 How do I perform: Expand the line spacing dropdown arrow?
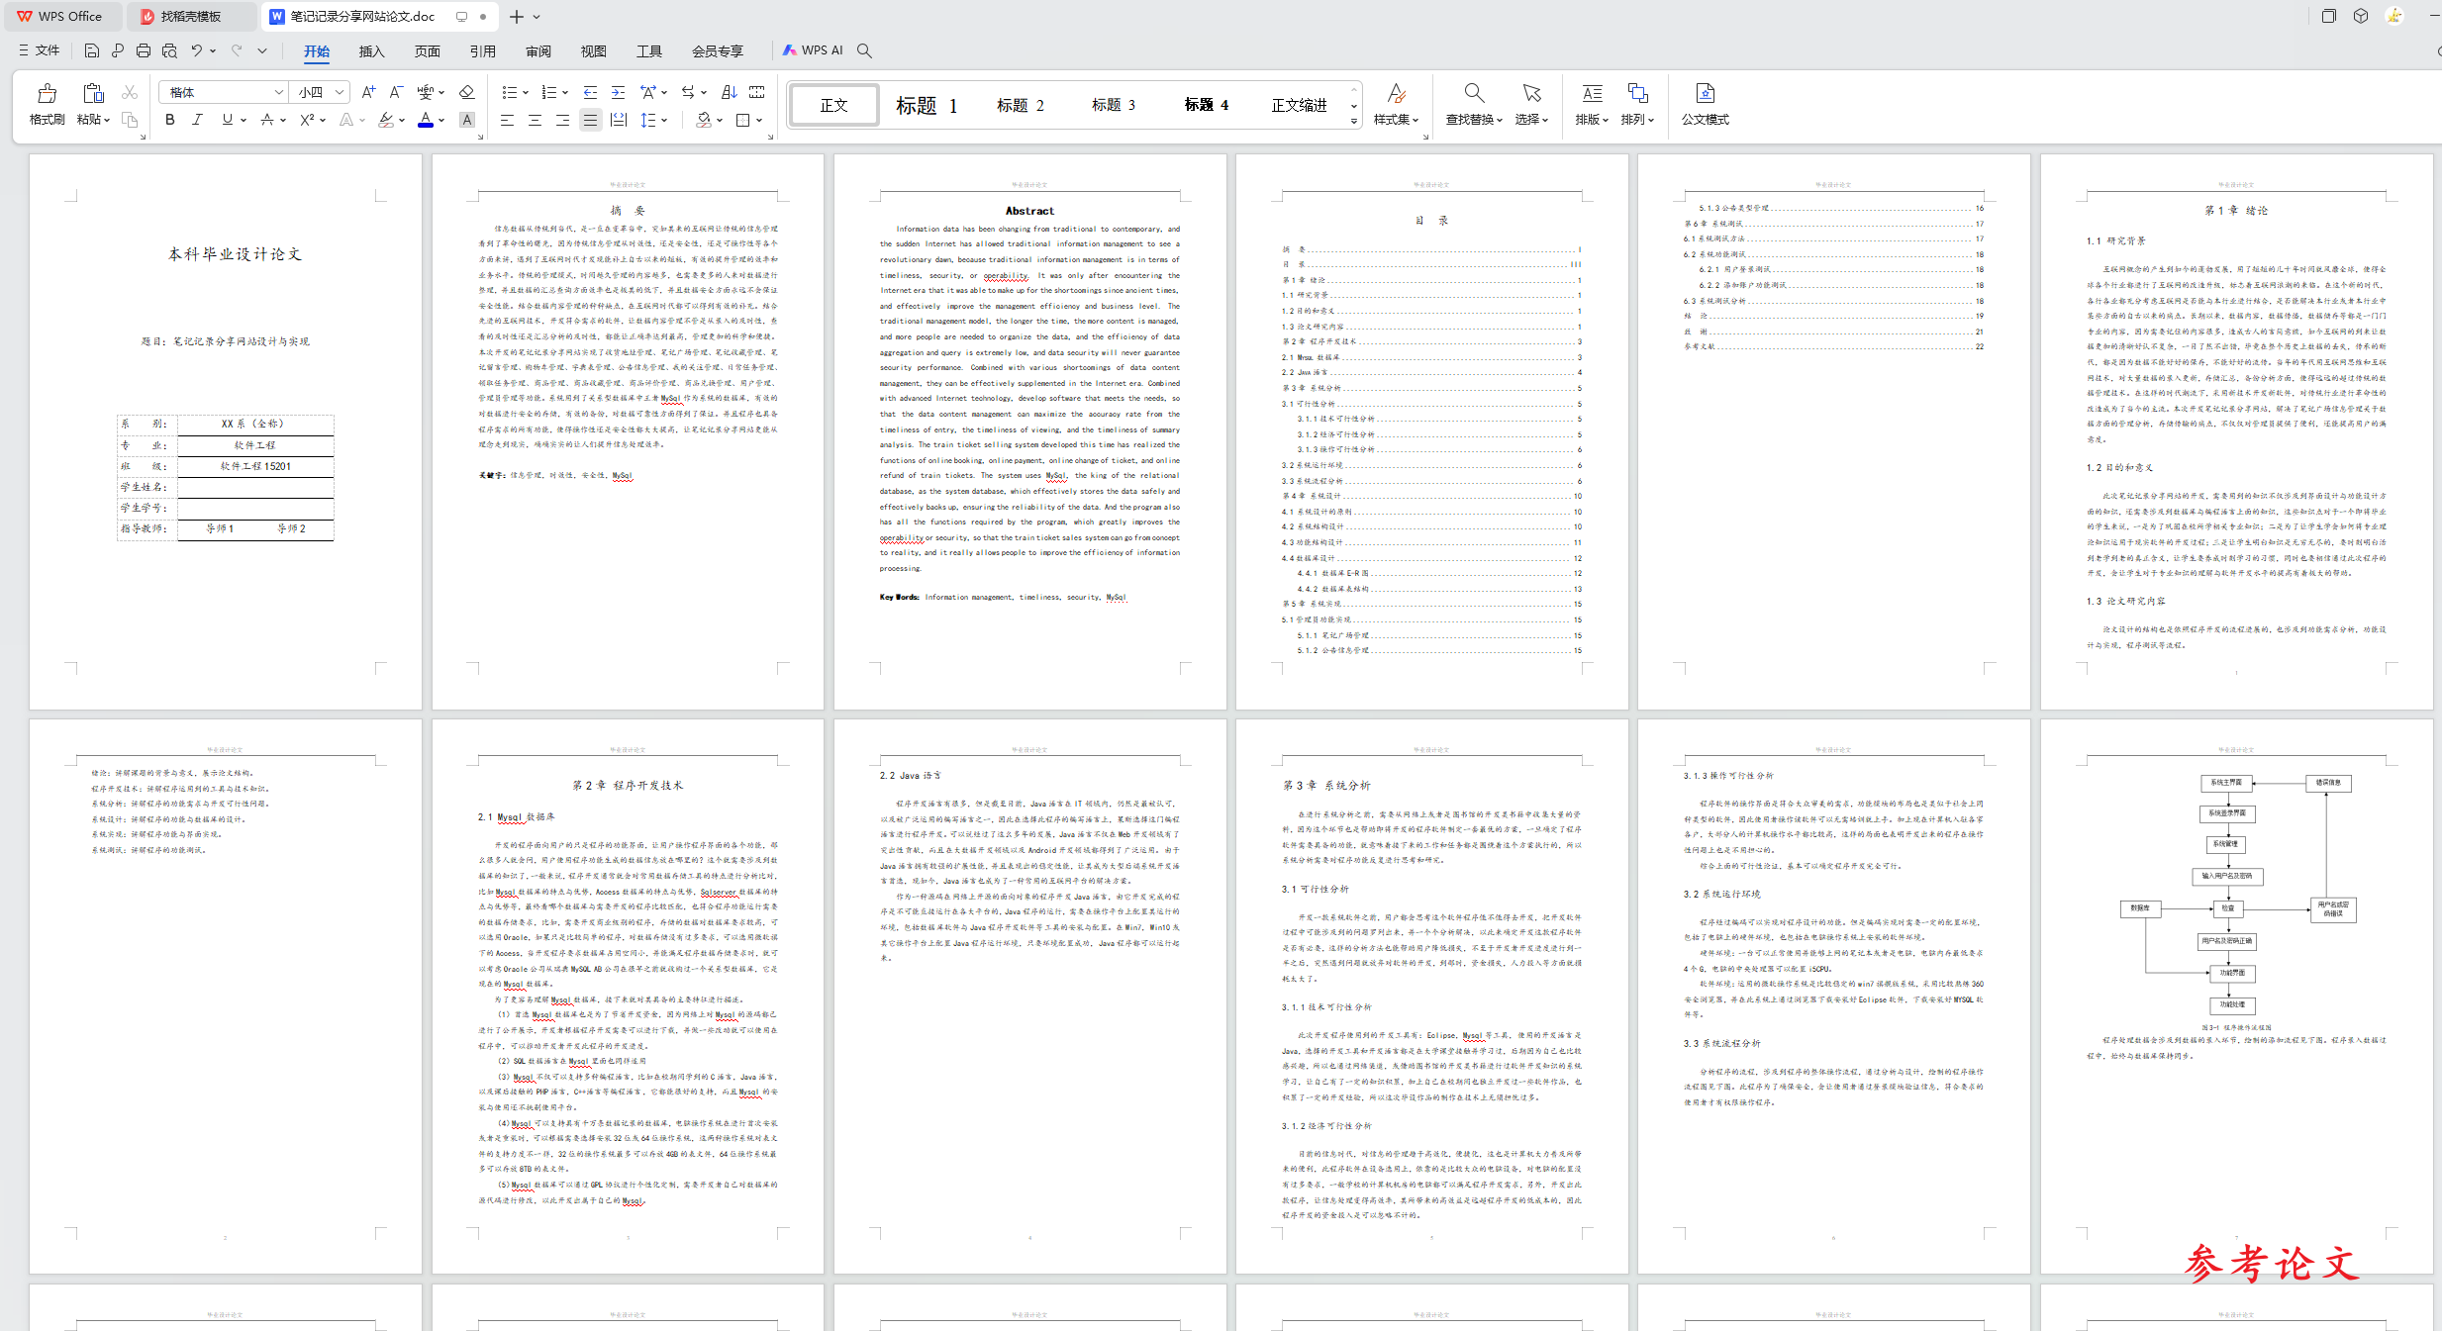(x=665, y=120)
